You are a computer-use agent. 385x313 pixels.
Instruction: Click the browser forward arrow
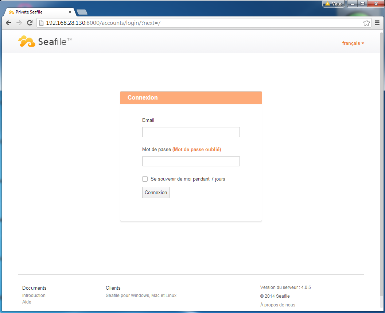(x=19, y=23)
